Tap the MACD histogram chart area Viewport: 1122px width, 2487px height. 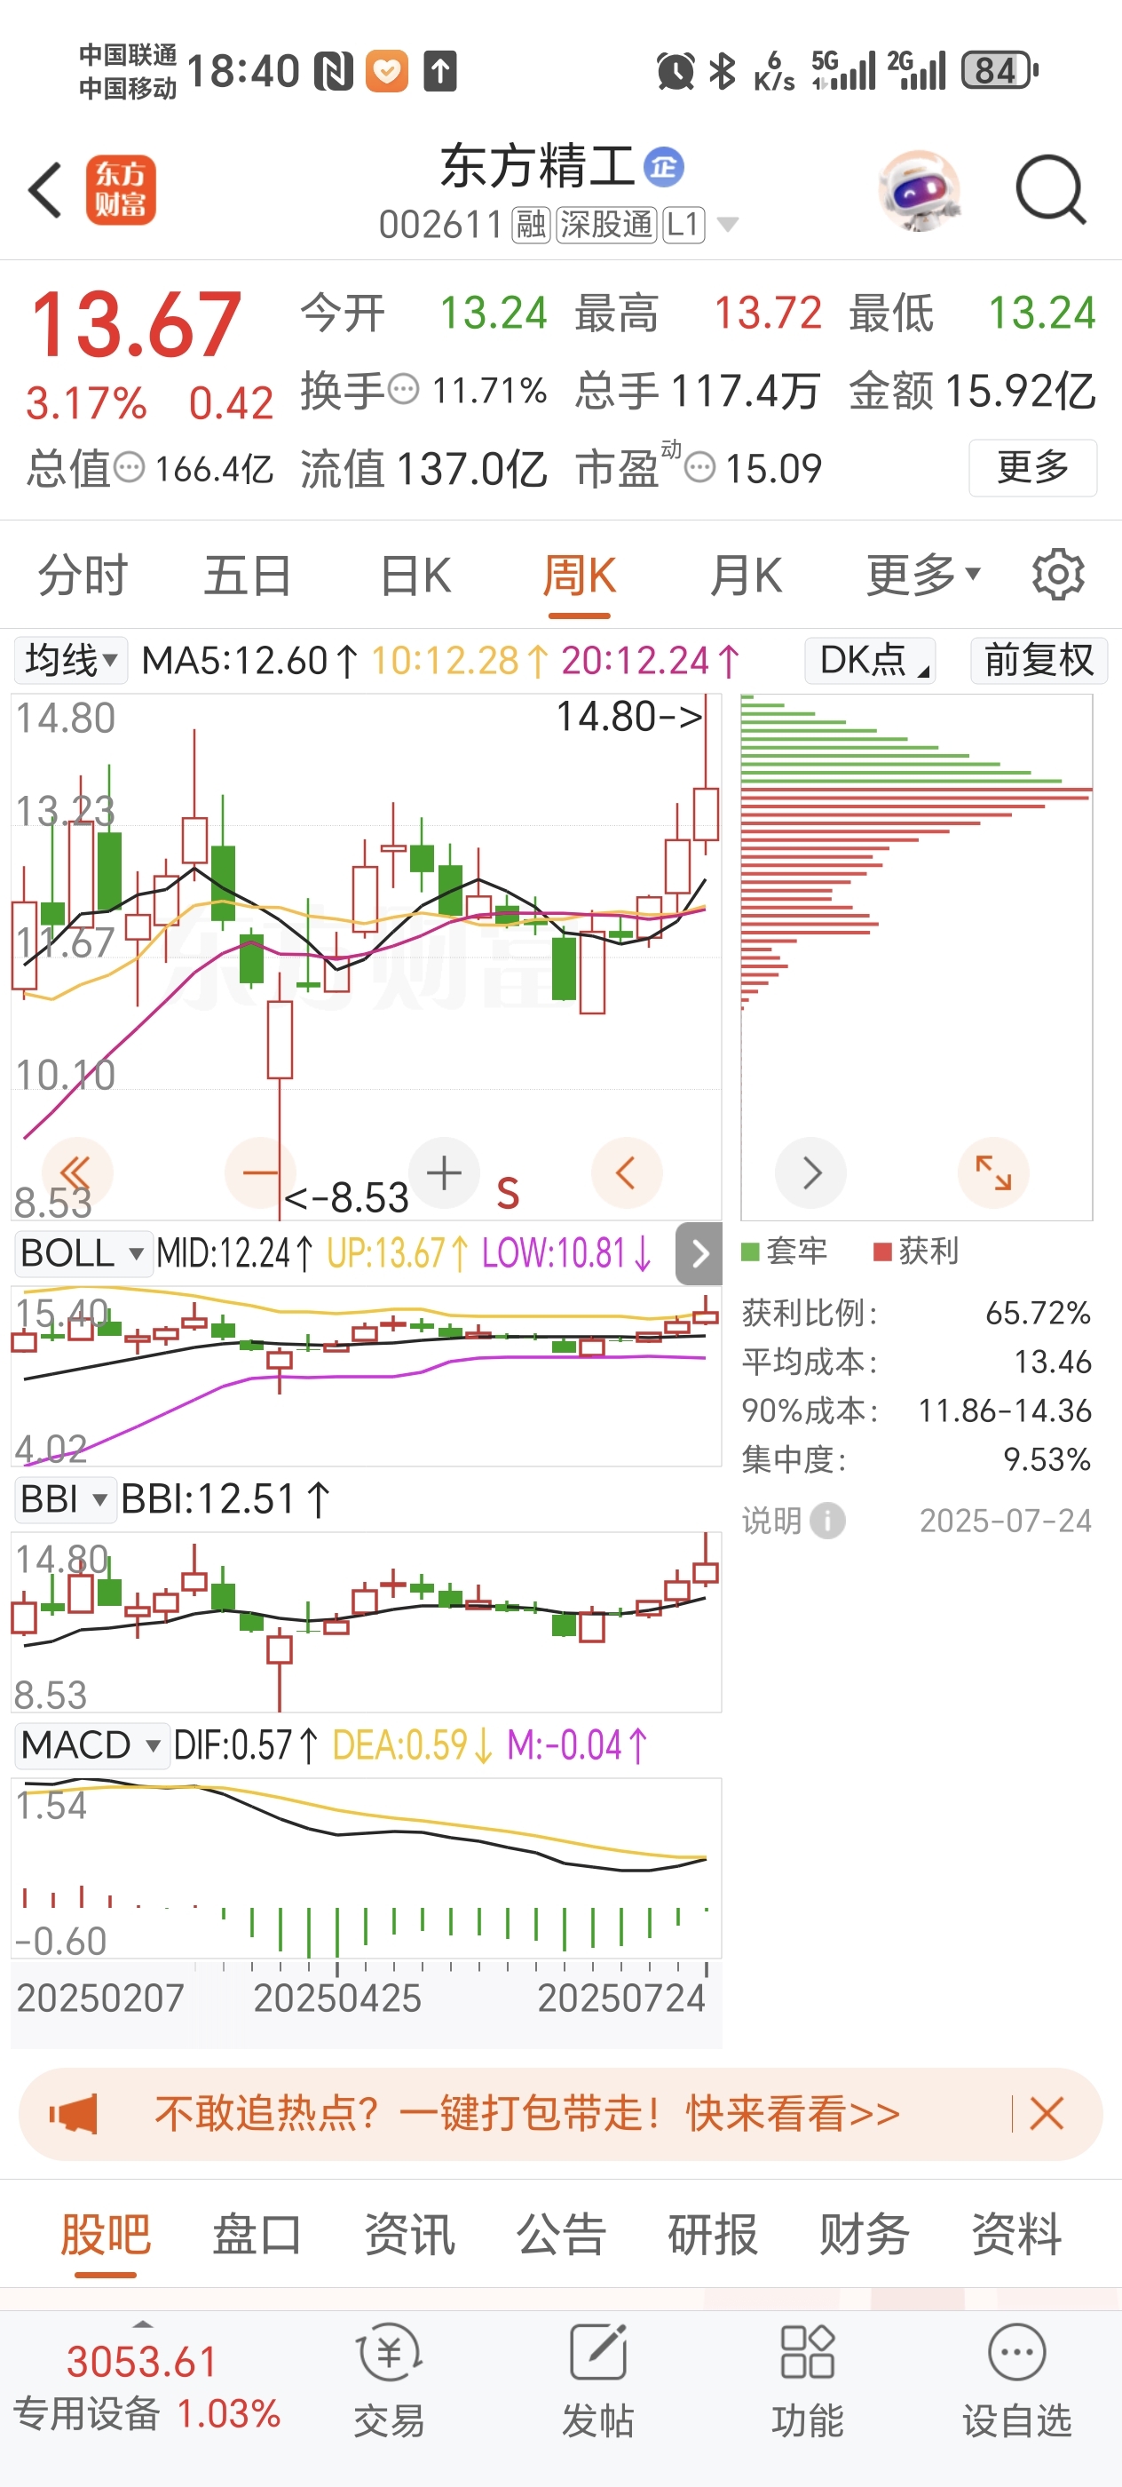click(x=367, y=1868)
